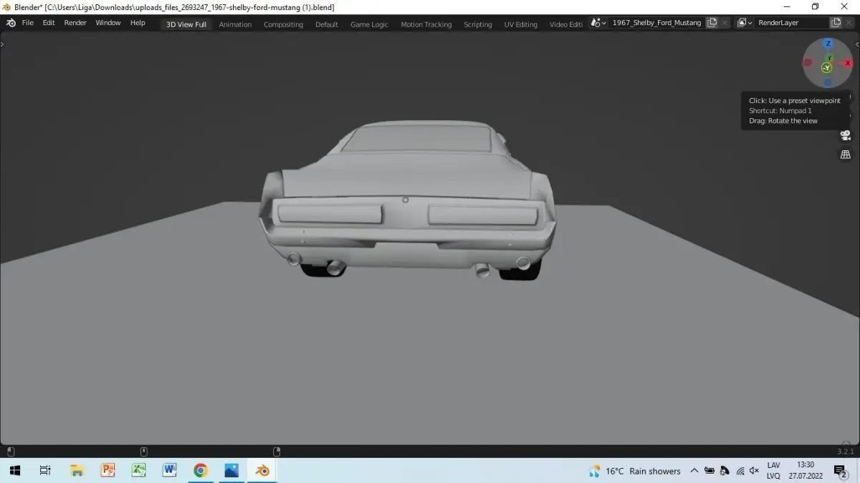The image size is (860, 483).
Task: Open the notification center icon
Action: point(840,471)
